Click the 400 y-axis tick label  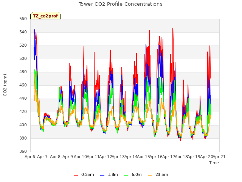tap(23, 125)
